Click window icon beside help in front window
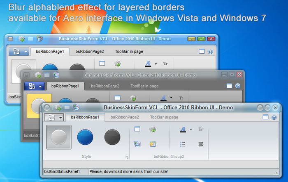This screenshot has width=288, height=182. (x=265, y=117)
